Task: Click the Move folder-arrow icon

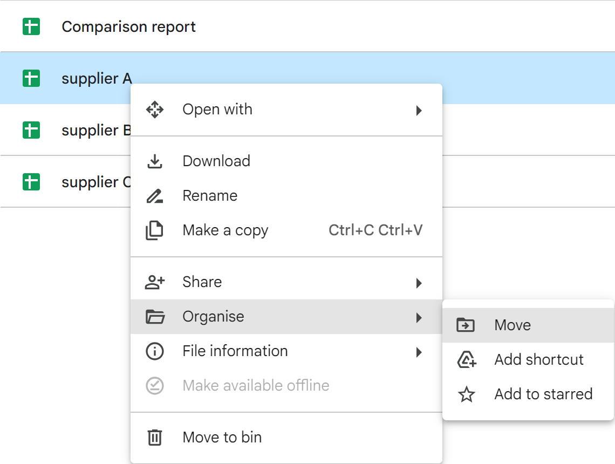Action: [x=466, y=325]
